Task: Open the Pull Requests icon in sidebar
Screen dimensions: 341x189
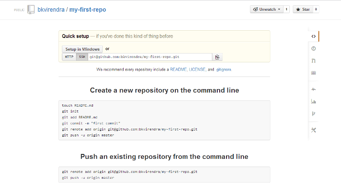Action: (313, 61)
